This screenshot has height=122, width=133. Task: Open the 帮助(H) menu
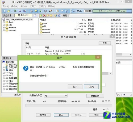(x=52, y=6)
